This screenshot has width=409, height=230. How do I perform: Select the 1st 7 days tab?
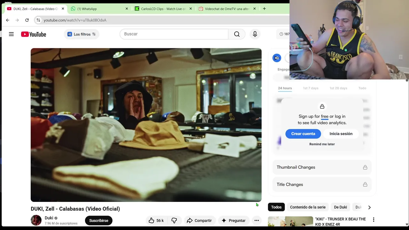311,88
